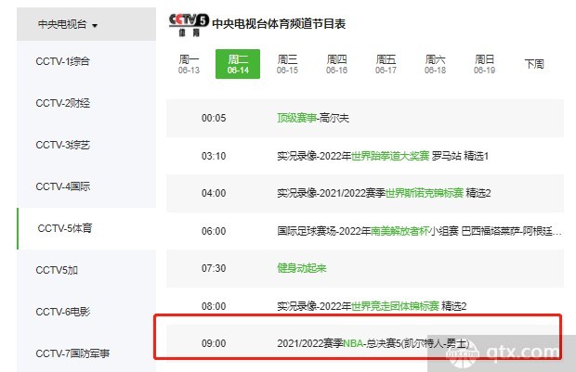Click the 00:05 time entry
The image size is (576, 372).
point(214,118)
